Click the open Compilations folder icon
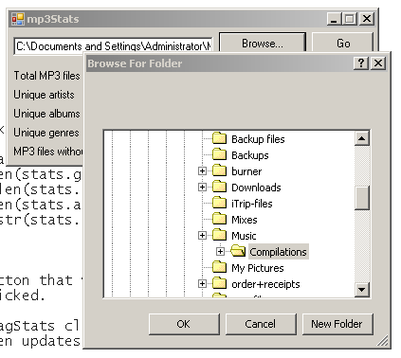This screenshot has height=358, width=401. pyautogui.click(x=238, y=251)
